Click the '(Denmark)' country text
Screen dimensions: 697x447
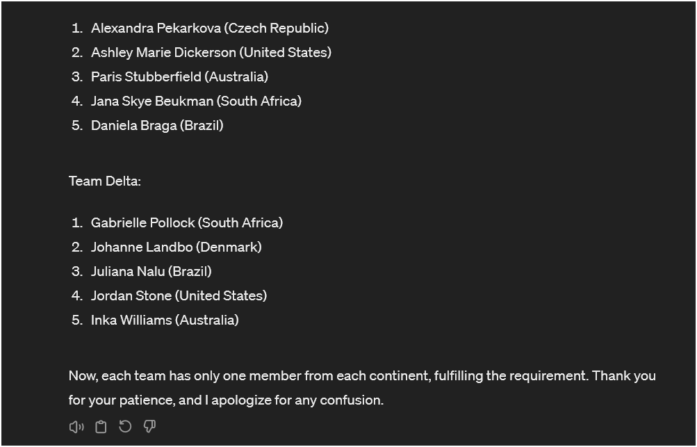click(x=229, y=247)
